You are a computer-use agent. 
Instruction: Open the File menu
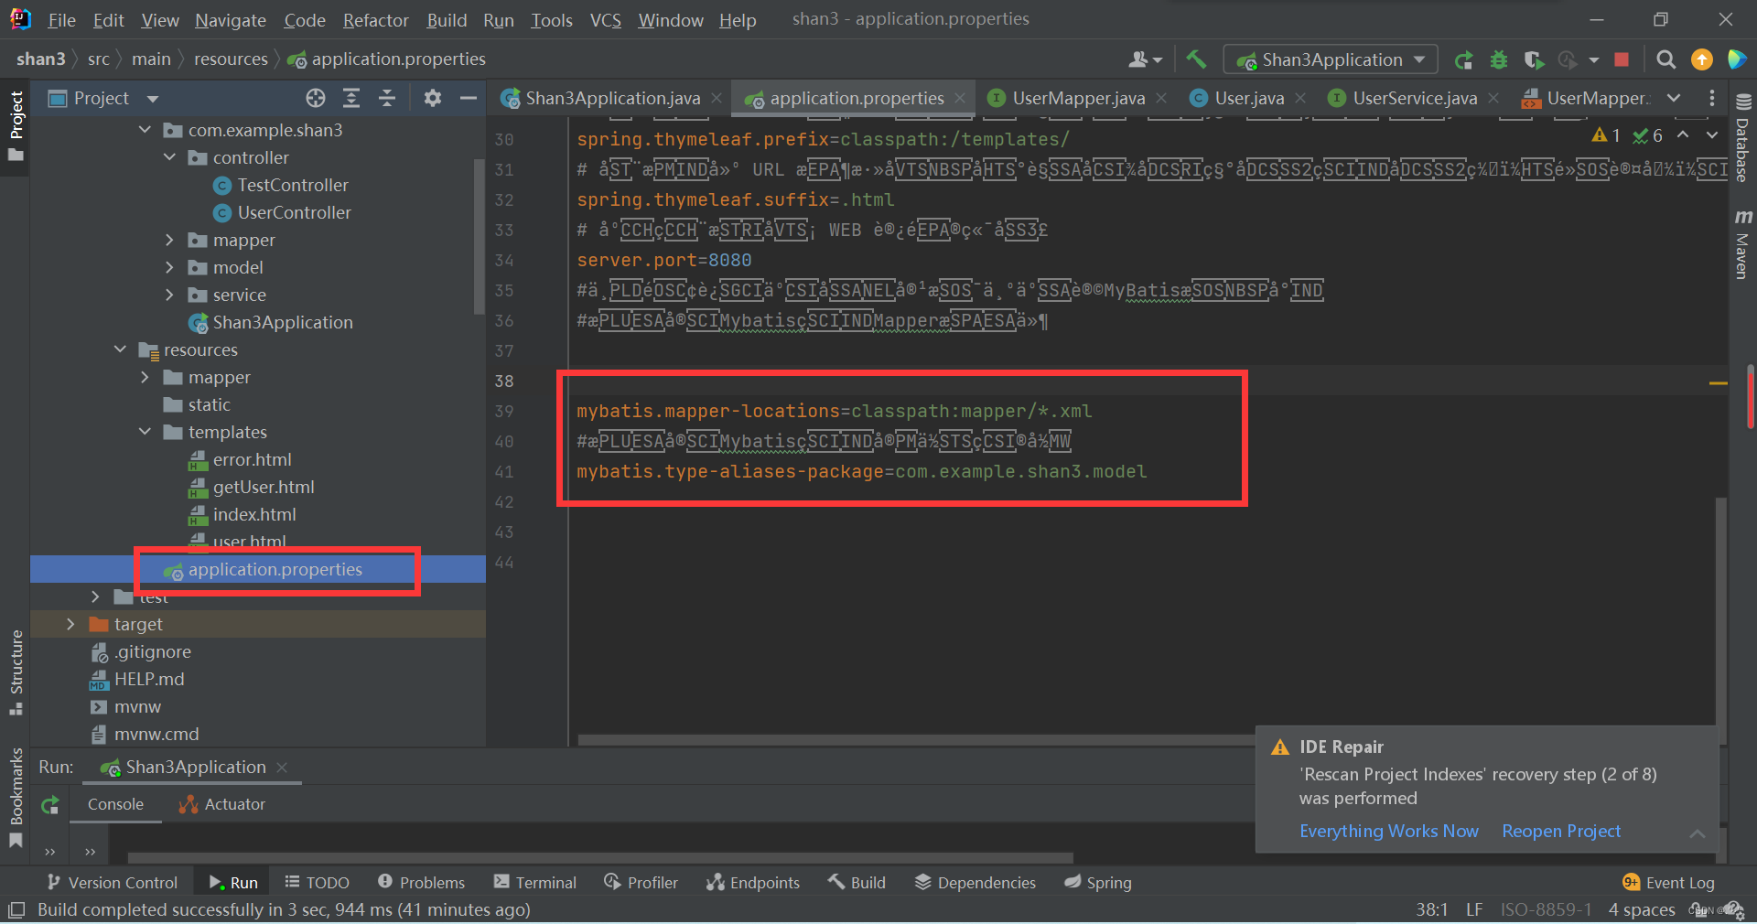[61, 20]
